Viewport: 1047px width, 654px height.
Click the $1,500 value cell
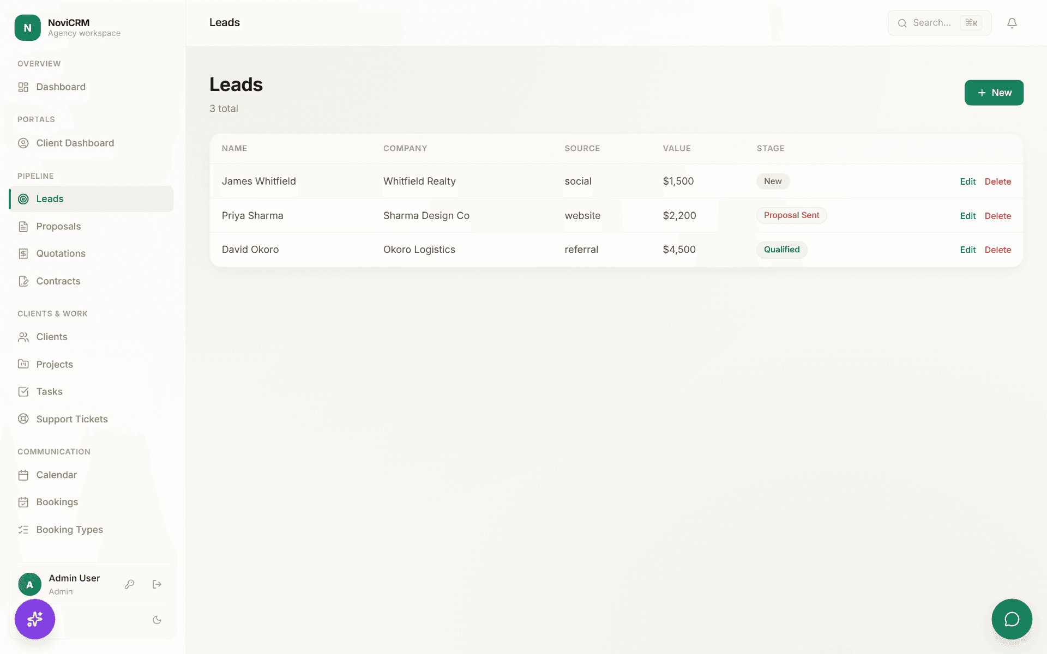tap(678, 181)
